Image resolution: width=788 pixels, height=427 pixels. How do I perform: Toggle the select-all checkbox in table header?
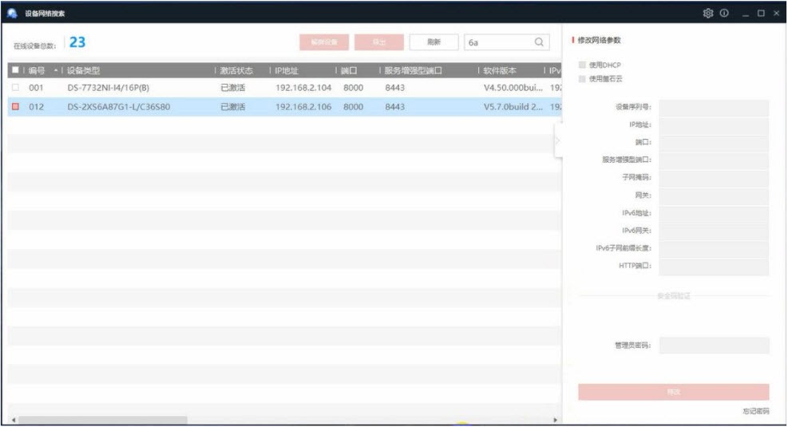pyautogui.click(x=14, y=70)
